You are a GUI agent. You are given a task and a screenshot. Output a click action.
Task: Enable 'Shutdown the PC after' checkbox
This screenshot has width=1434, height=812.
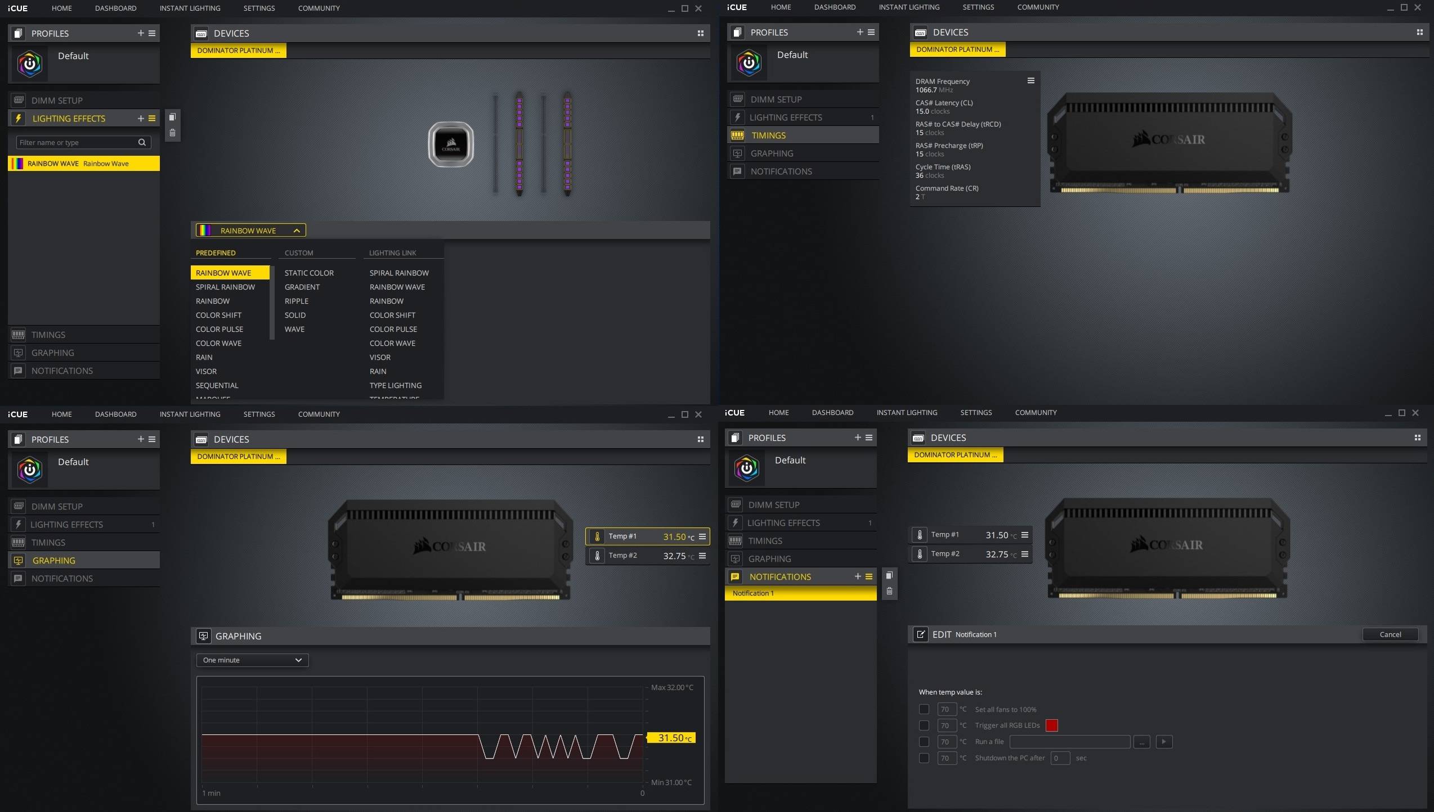[924, 758]
